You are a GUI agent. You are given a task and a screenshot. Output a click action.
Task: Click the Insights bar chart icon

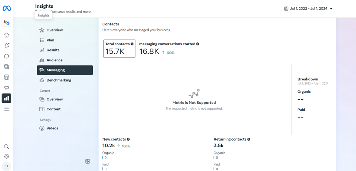tap(7, 98)
